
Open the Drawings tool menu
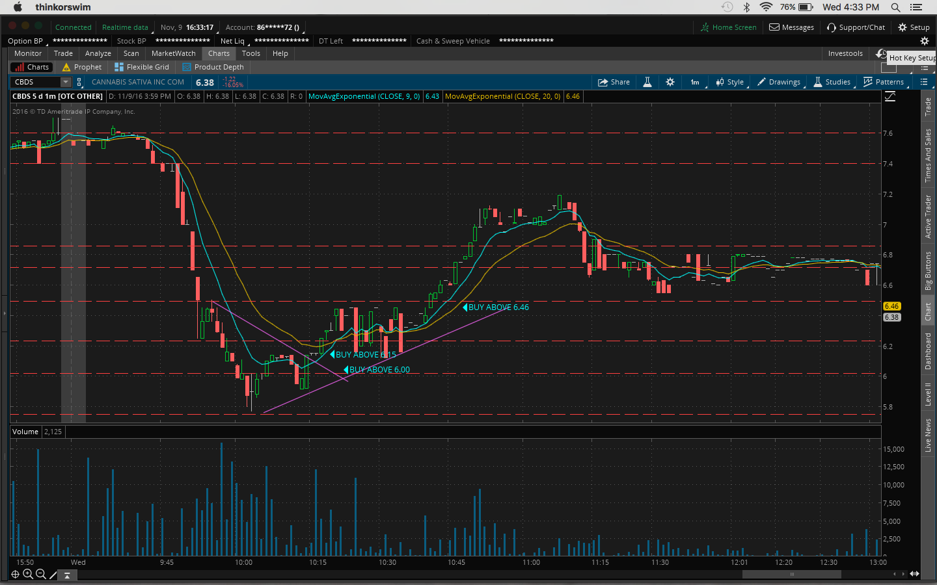[x=778, y=82]
